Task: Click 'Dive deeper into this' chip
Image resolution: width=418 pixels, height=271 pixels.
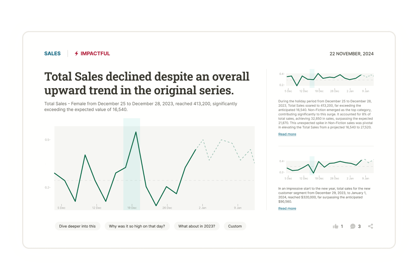Action: coord(77,226)
